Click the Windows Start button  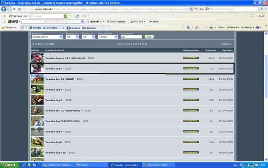(10, 165)
